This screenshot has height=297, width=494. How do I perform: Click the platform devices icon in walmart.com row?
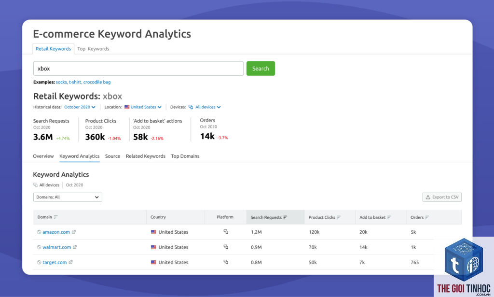[x=226, y=247]
